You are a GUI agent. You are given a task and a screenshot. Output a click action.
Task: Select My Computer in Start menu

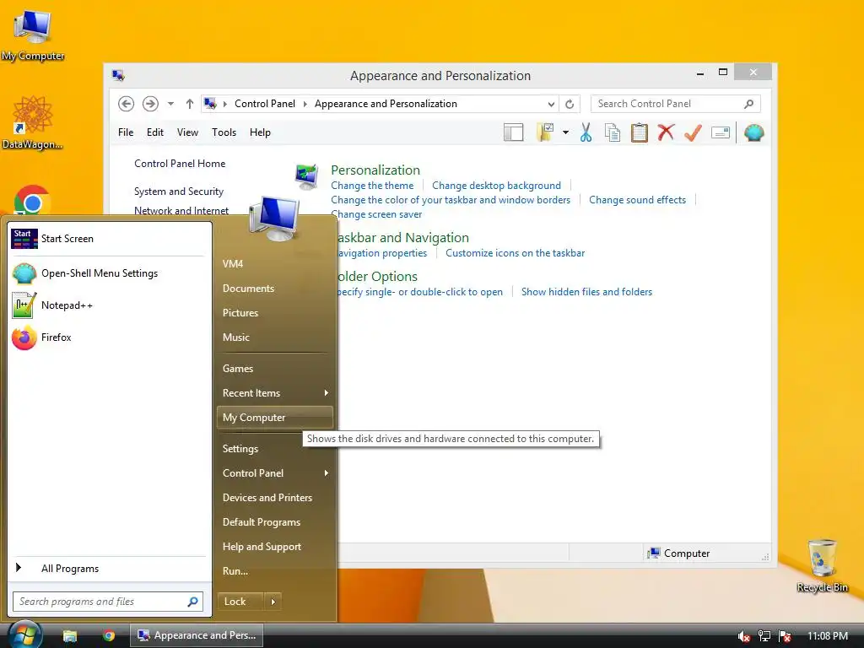[274, 417]
